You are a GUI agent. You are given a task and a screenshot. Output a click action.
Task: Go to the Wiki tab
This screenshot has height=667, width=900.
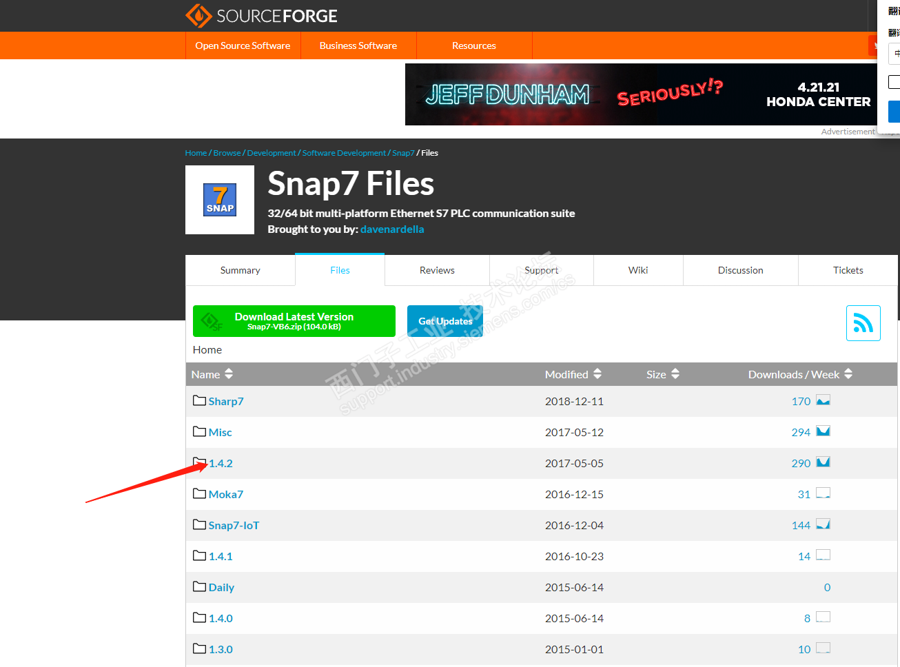(638, 270)
